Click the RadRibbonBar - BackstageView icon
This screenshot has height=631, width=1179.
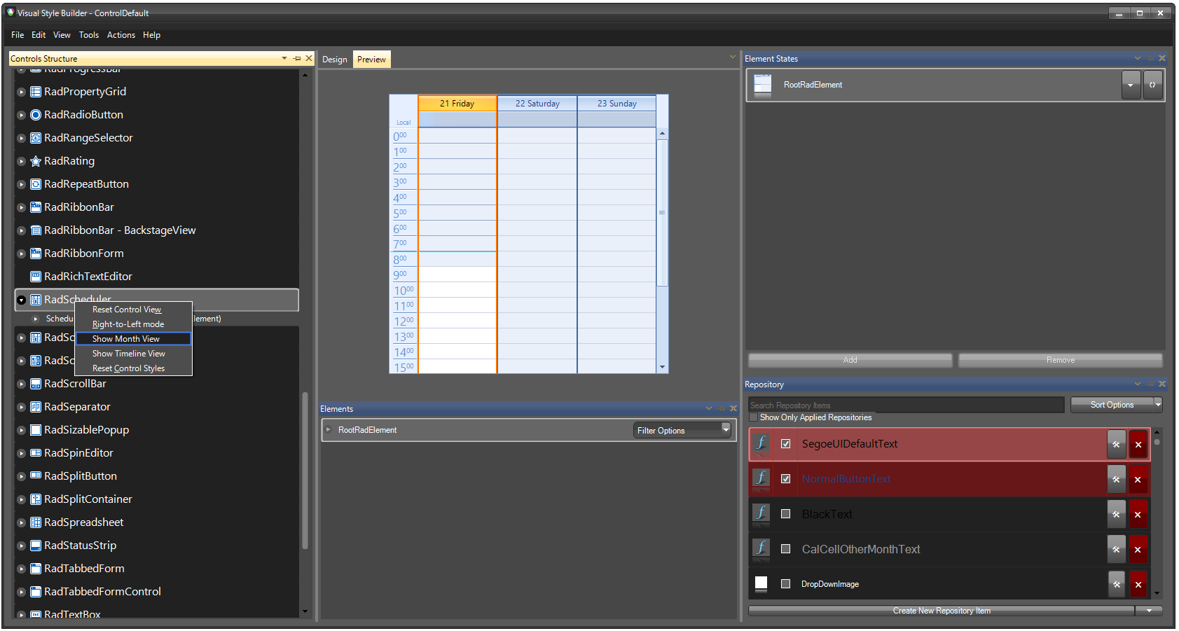pos(36,230)
